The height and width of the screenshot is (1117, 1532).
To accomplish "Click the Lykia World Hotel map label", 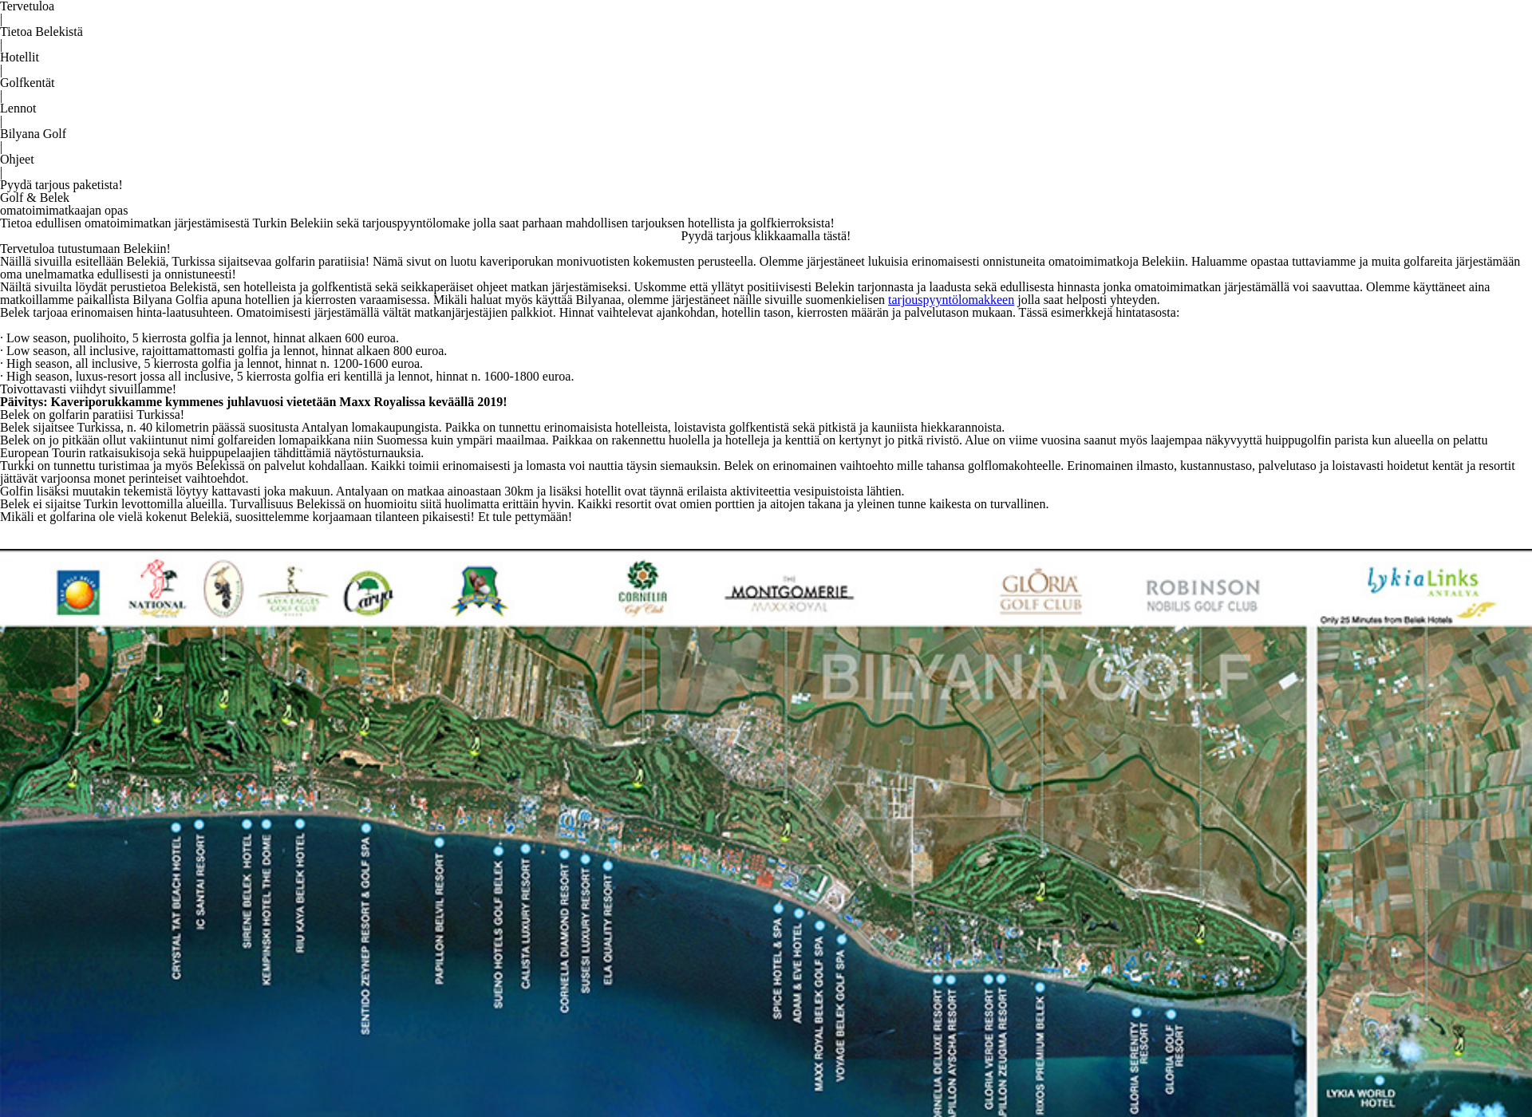I will tap(1360, 1098).
